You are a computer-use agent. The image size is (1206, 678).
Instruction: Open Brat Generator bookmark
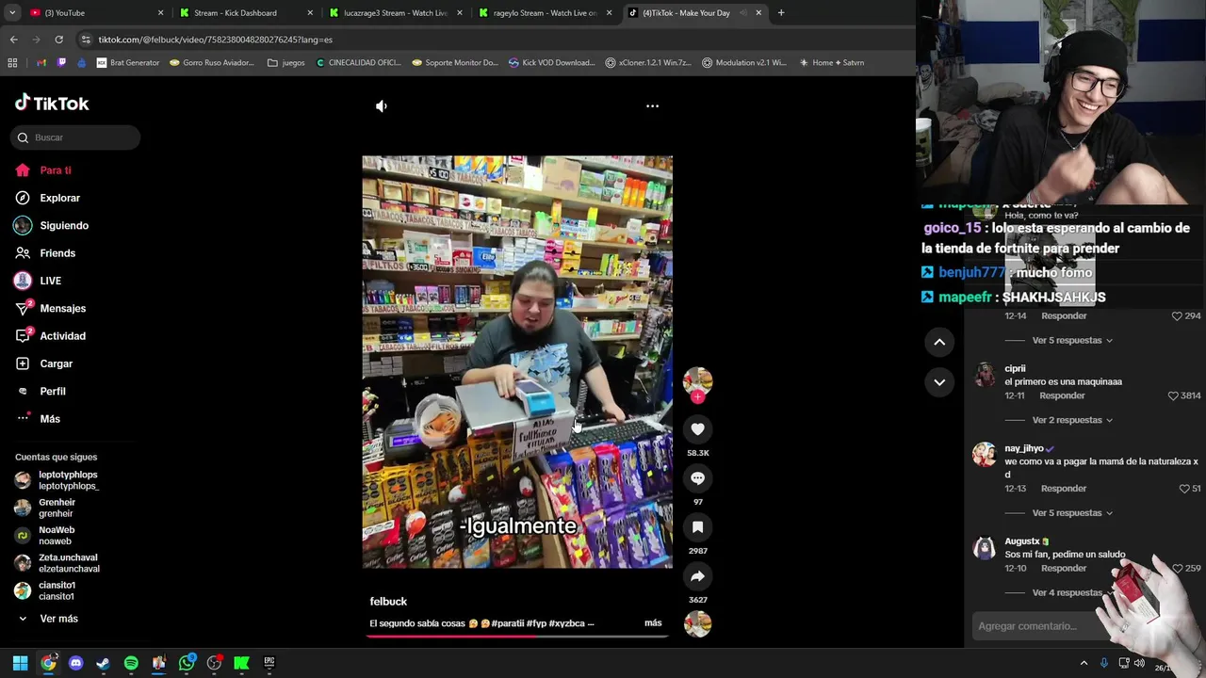pyautogui.click(x=128, y=63)
